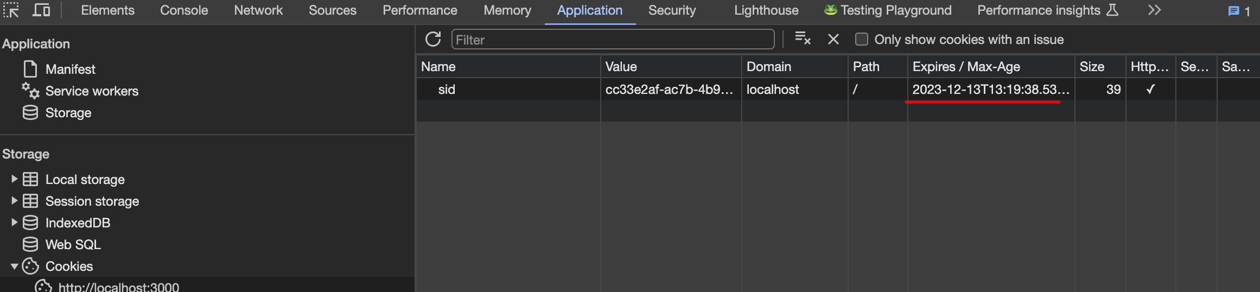Expand the IndexedDB tree
This screenshot has width=1260, height=292.
point(14,222)
